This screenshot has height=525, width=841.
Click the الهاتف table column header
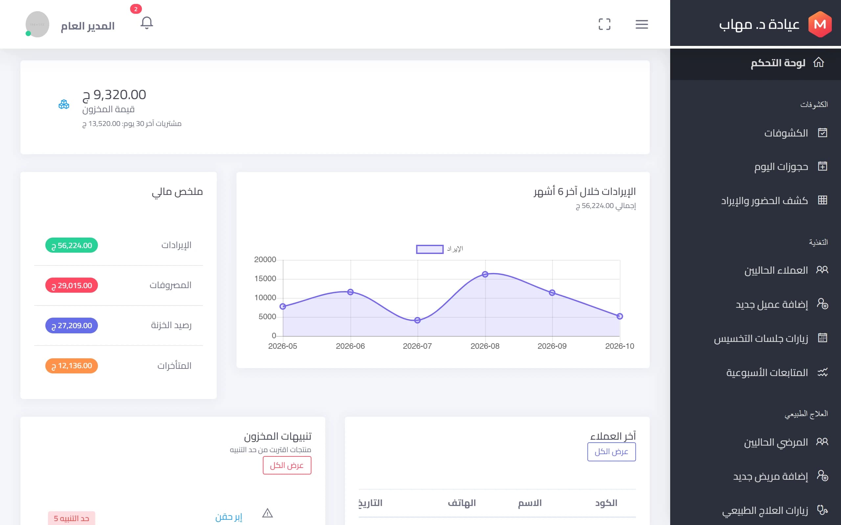click(x=462, y=503)
